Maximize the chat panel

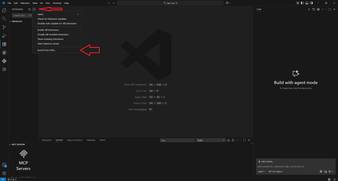pyautogui.click(x=330, y=9)
